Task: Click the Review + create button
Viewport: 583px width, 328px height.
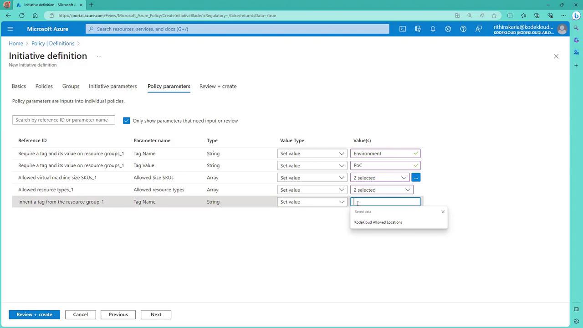Action: [34, 314]
